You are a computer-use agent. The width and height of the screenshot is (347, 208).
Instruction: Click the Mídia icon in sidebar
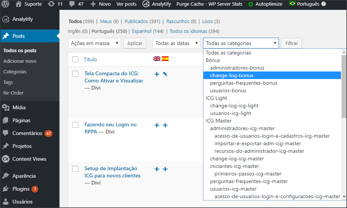pyautogui.click(x=6, y=107)
